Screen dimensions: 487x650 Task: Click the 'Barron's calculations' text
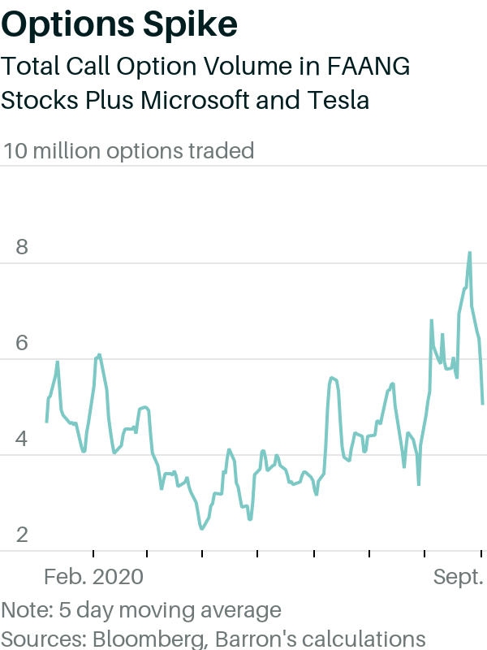click(x=320, y=639)
